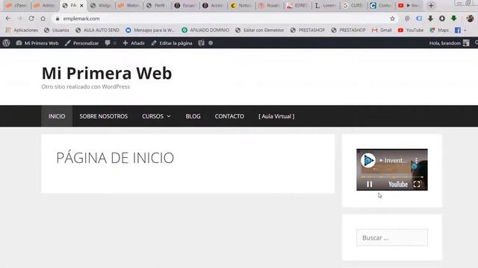The width and height of the screenshot is (478, 268).
Task: Open the black down-arrow extension icon
Action: click(430, 19)
